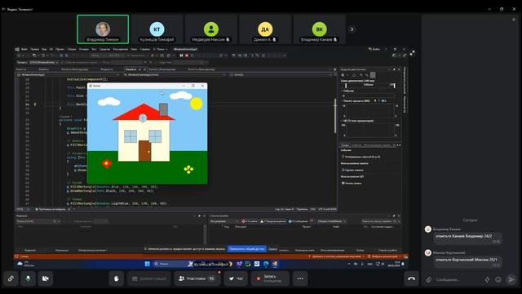
Task: Click Прекратить общий доступ blue button
Action: 246,248
